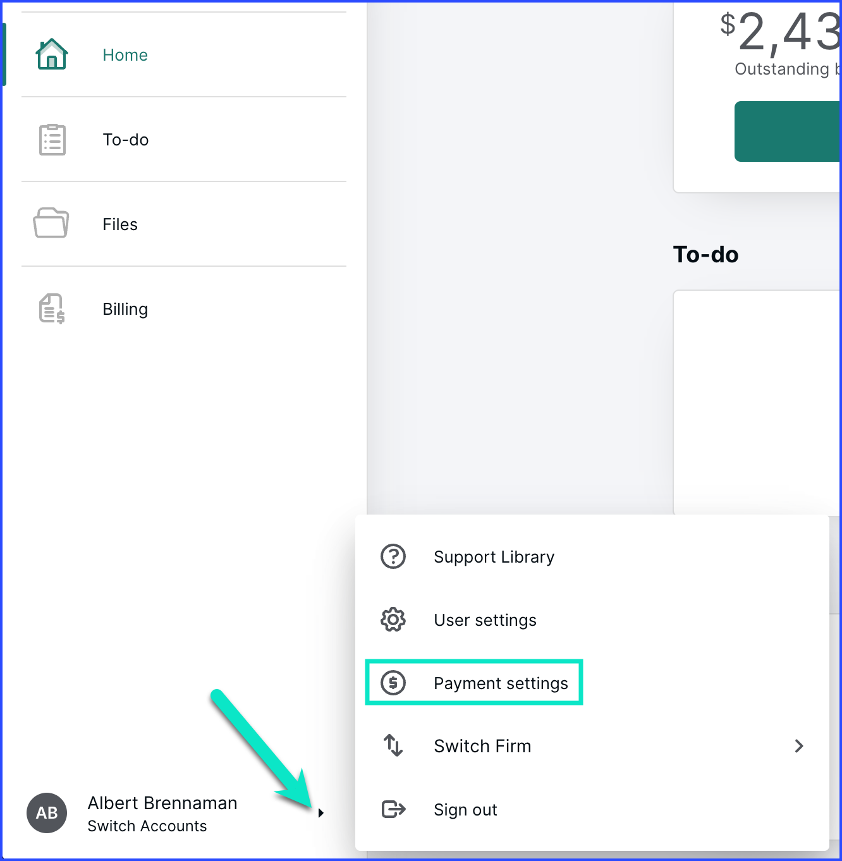The width and height of the screenshot is (842, 861).
Task: Select Sign out from the menu
Action: click(592, 810)
